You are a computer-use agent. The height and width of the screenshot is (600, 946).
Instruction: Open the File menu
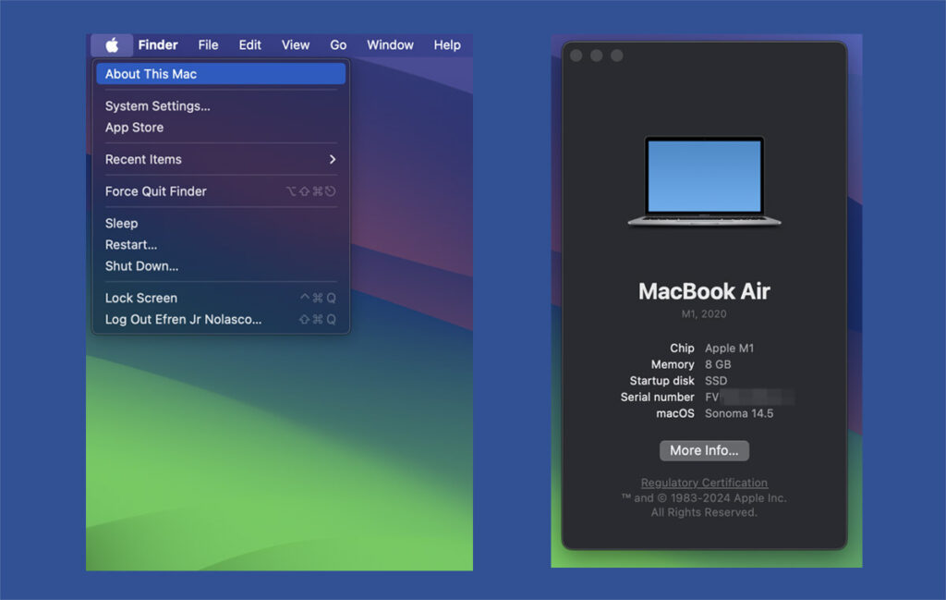click(208, 45)
